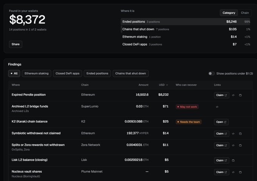Click the code icon in Archived L2 bridge funds row

pos(217,107)
